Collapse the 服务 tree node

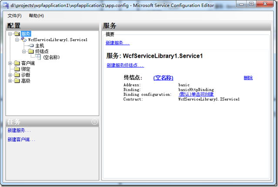click(10, 33)
